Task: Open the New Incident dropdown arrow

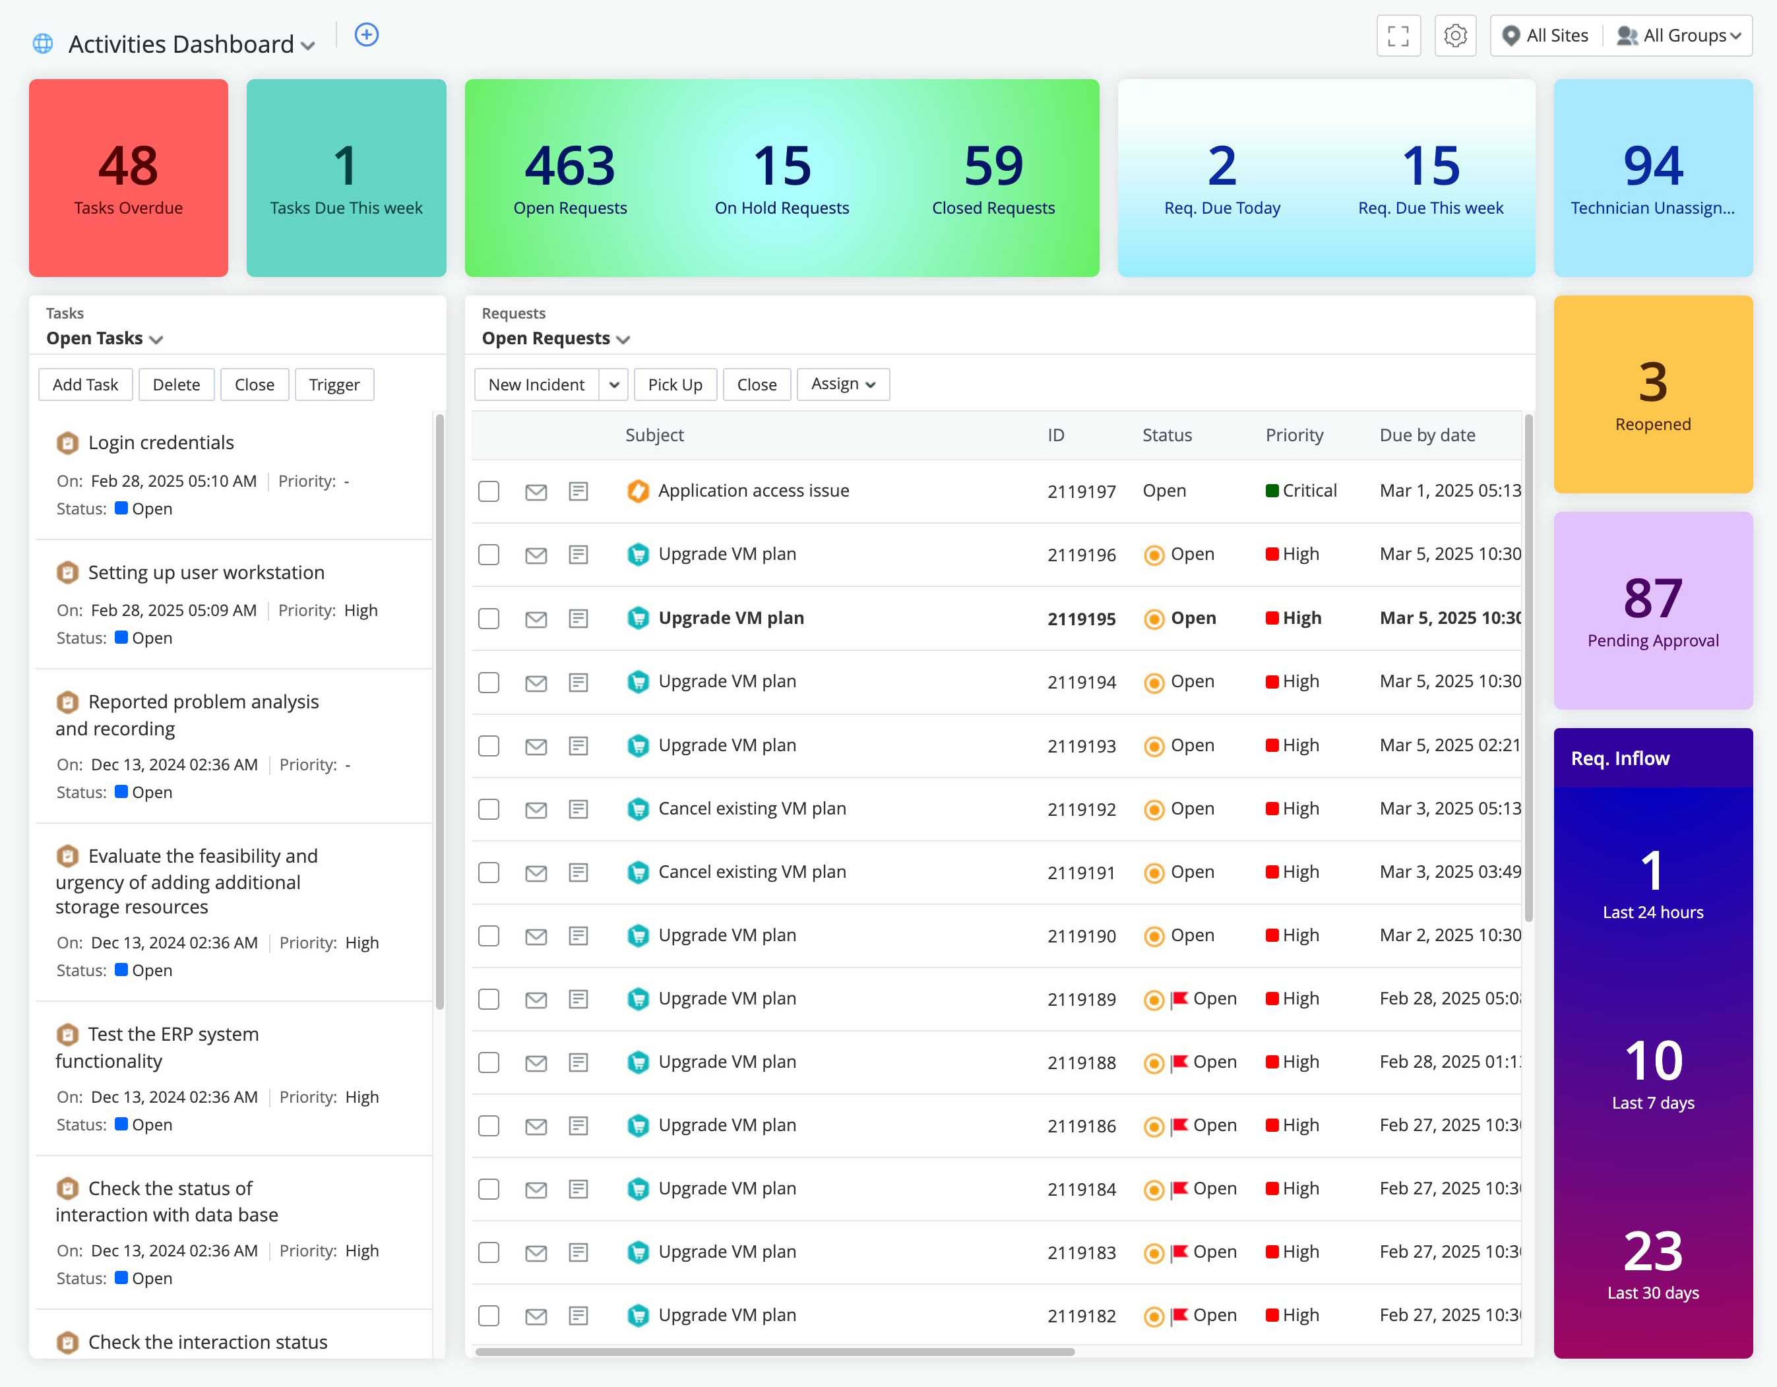Action: click(x=615, y=384)
